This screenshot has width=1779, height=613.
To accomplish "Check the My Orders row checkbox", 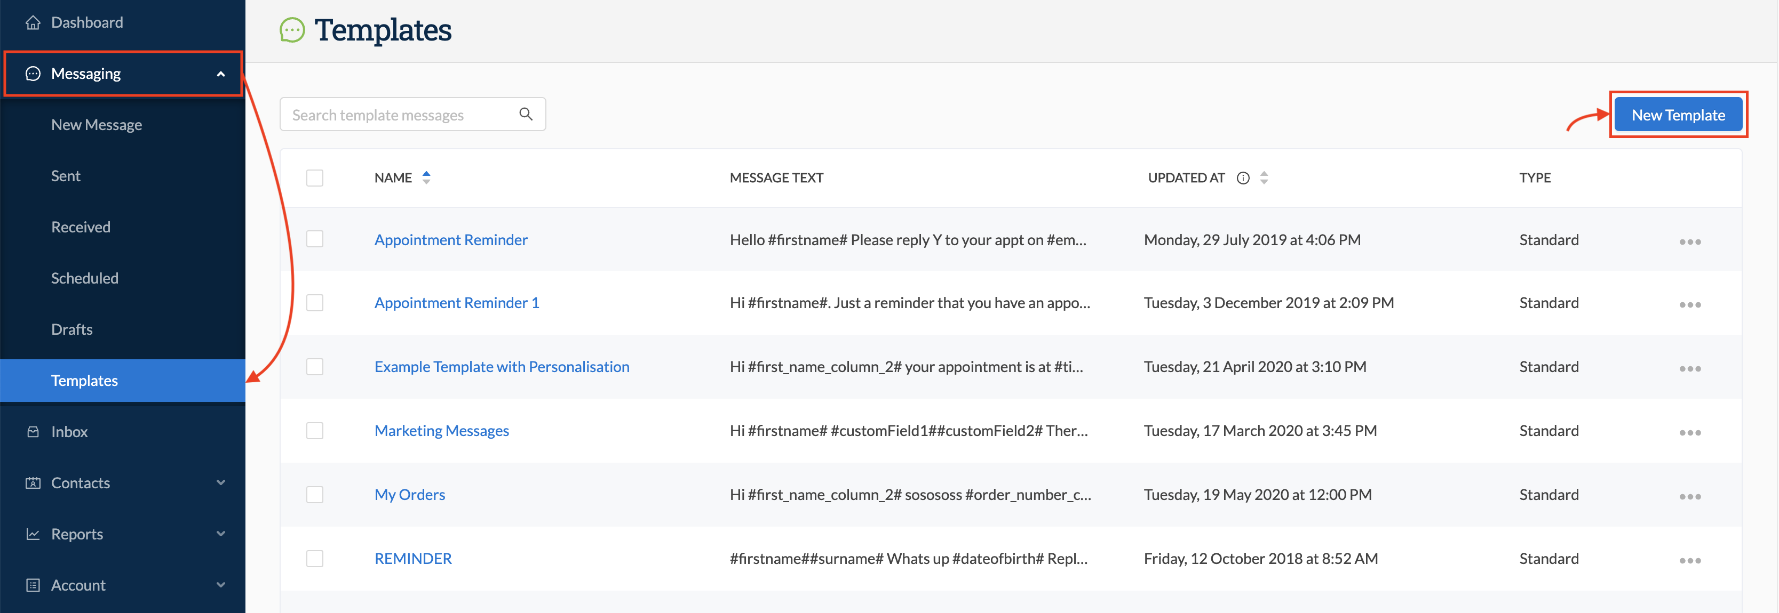I will [315, 495].
